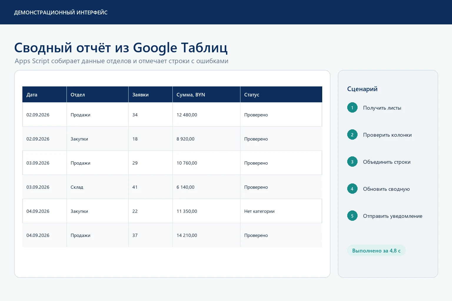Click «Проверено» in the Склад row
452x301 pixels.
pos(256,187)
